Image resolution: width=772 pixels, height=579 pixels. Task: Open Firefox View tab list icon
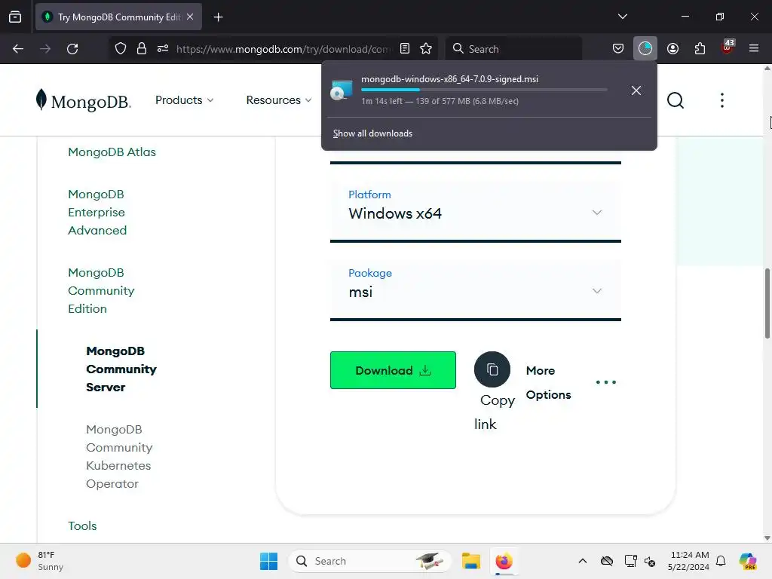[15, 17]
